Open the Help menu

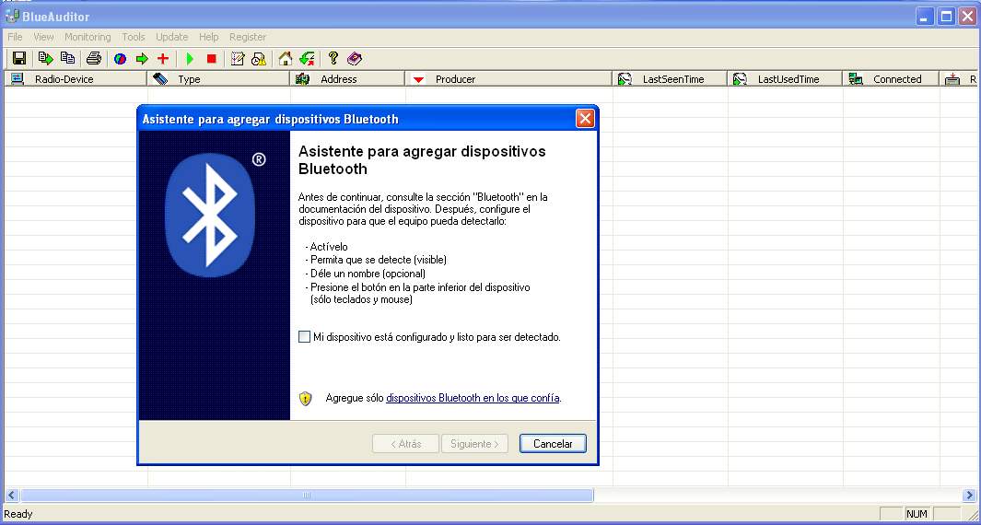pyautogui.click(x=209, y=37)
